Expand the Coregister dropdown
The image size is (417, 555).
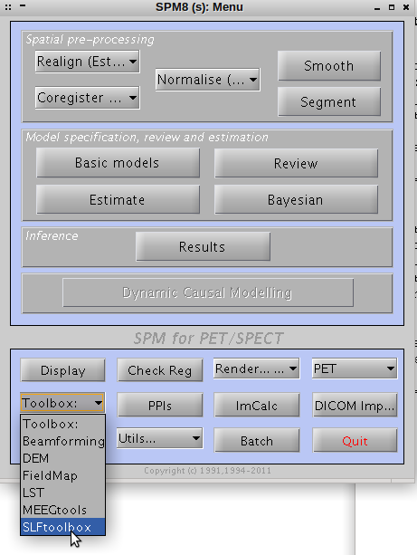88,98
